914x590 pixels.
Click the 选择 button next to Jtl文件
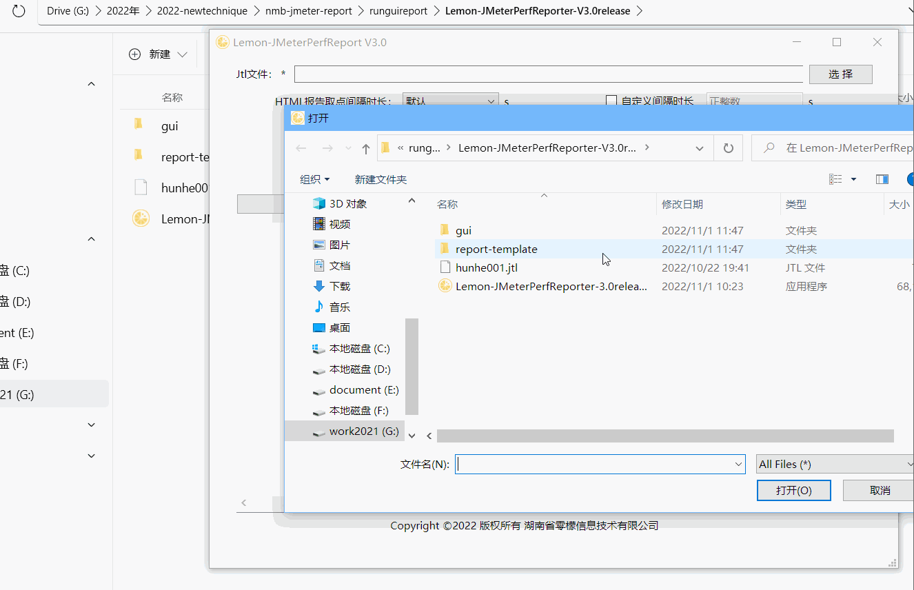pyautogui.click(x=840, y=74)
